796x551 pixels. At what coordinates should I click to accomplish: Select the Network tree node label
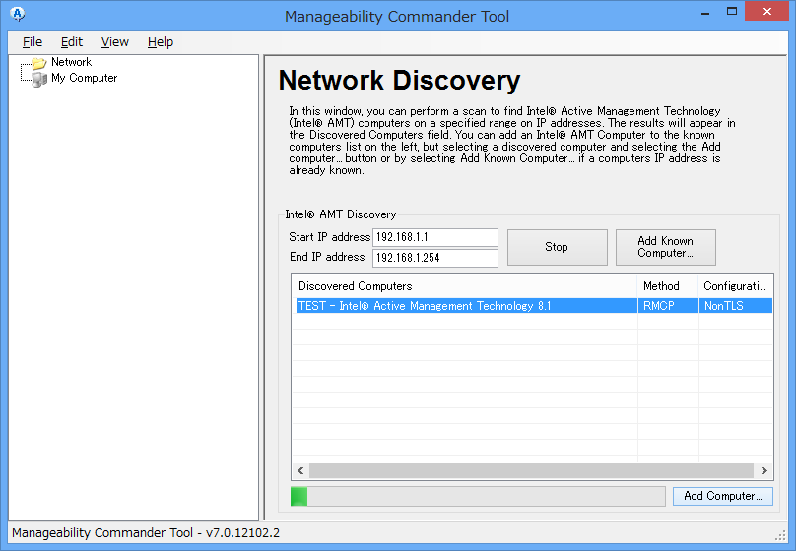[72, 62]
